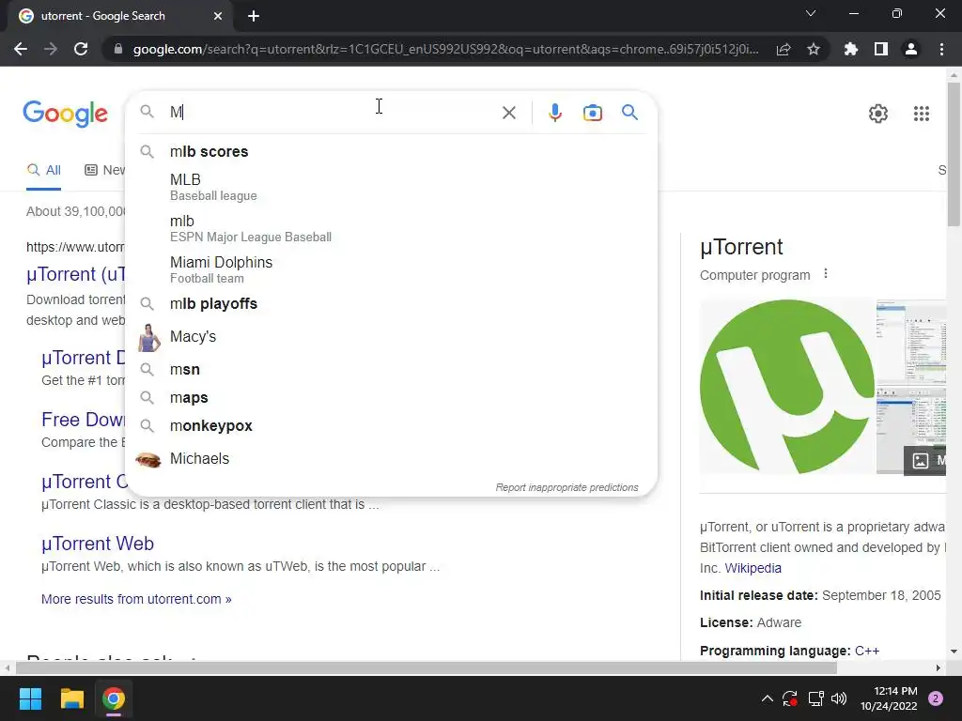Switch to the All results tab
The height and width of the screenshot is (721, 962).
point(43,170)
